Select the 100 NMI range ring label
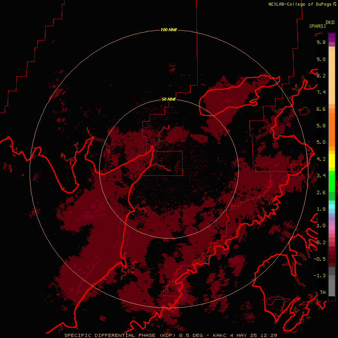338x338 pixels. pyautogui.click(x=169, y=30)
